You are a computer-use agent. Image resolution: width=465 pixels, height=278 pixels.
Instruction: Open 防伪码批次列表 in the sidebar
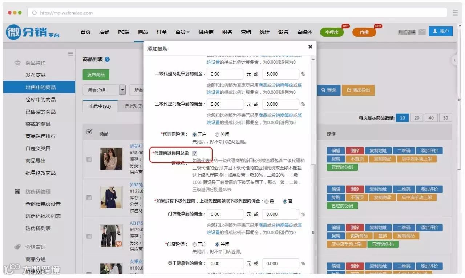point(43,216)
